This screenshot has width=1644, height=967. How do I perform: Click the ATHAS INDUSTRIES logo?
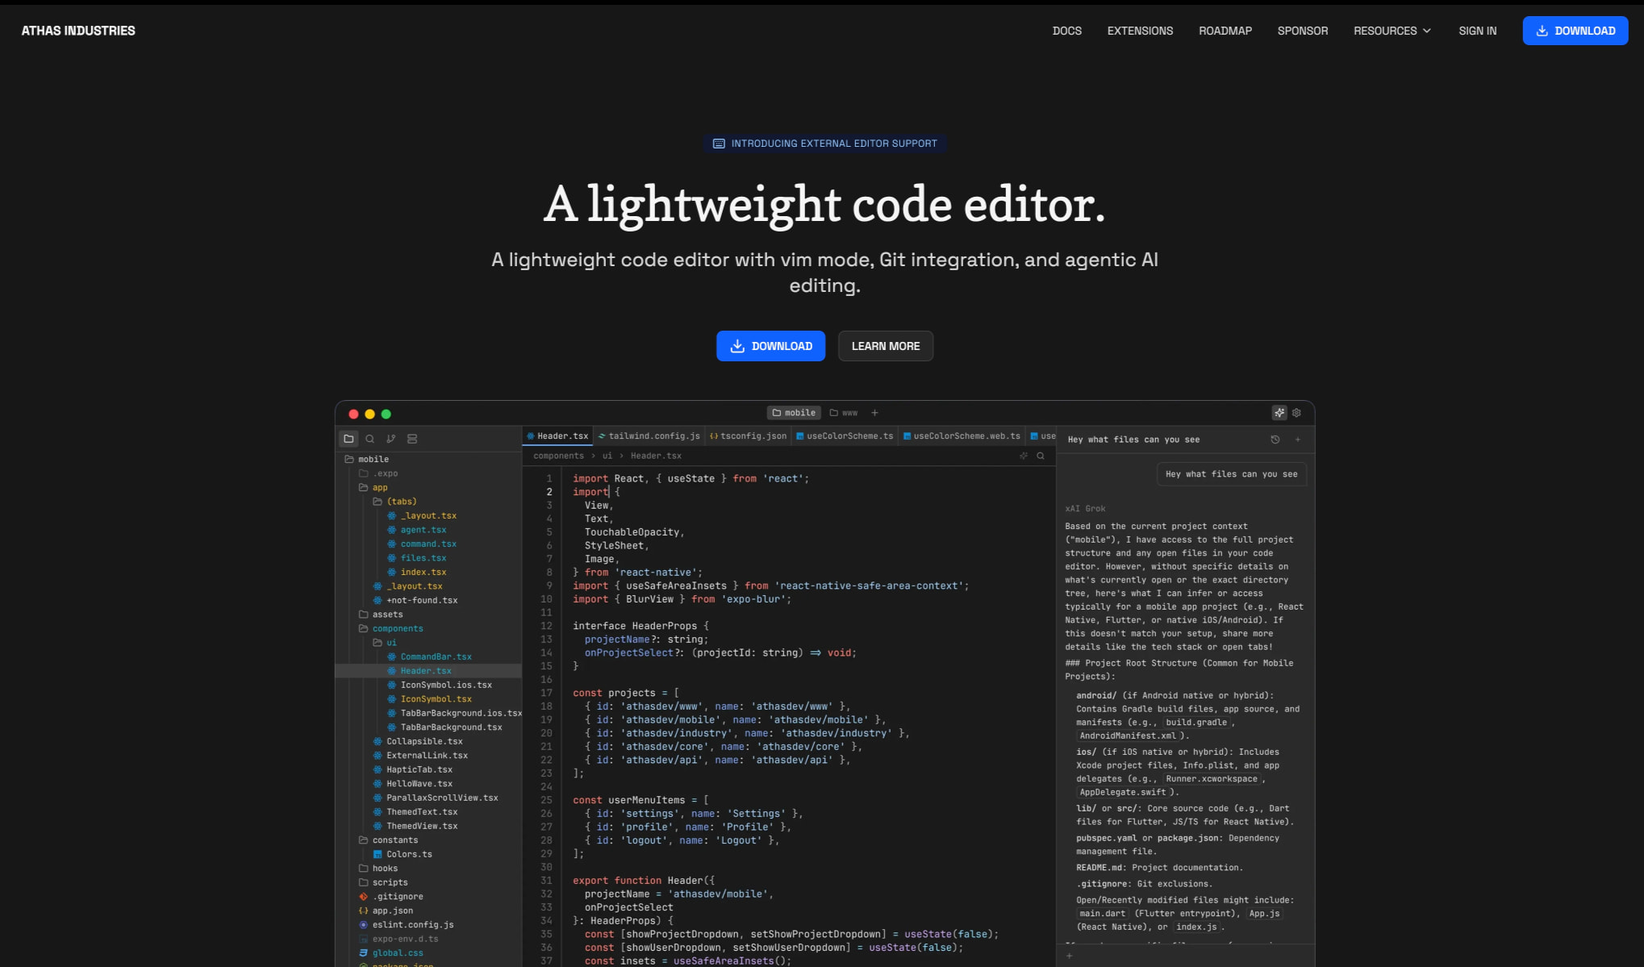click(78, 31)
